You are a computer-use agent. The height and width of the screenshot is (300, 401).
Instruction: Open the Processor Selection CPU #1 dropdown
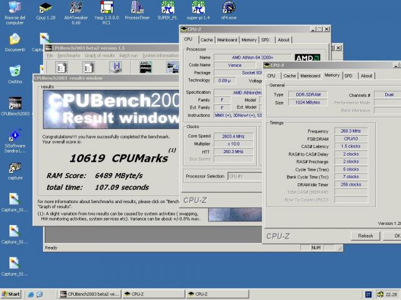[x=245, y=176]
